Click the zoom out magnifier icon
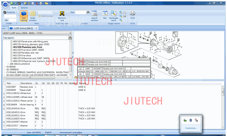Screen dimensions: 227x136 pos(121,16)
